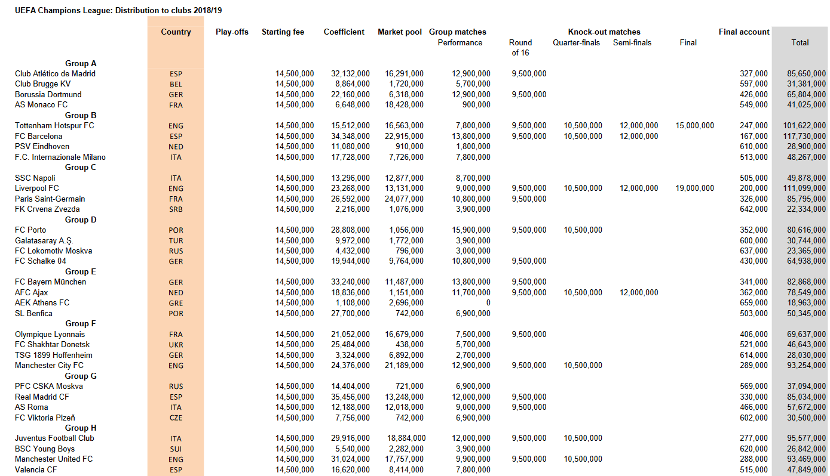This screenshot has width=830, height=476.
Task: Click the 'Valencia CF' cell
Action: click(36, 469)
